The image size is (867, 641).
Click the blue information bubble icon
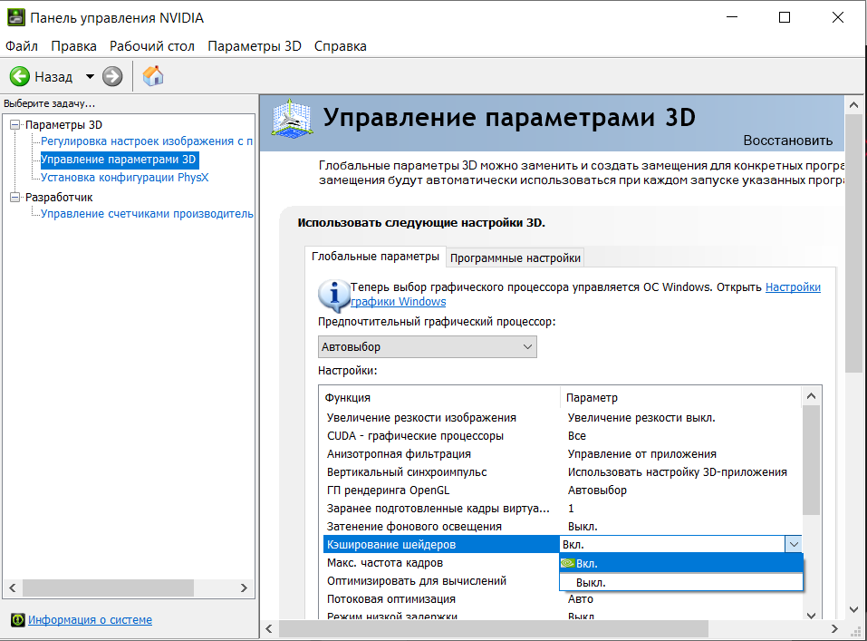(334, 295)
